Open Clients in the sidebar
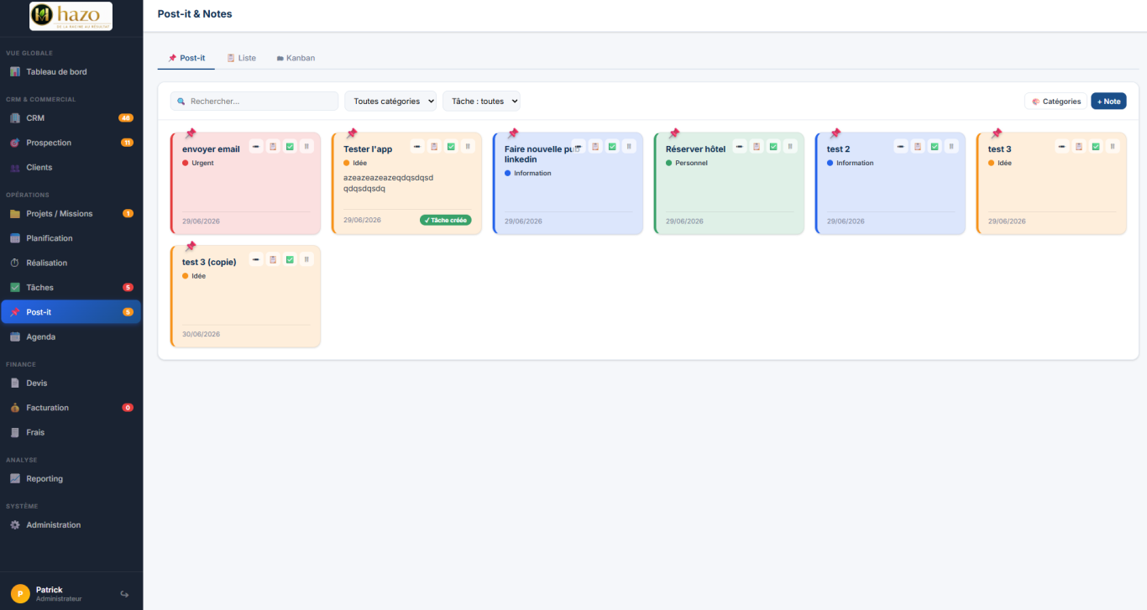The width and height of the screenshot is (1147, 610). coord(71,167)
